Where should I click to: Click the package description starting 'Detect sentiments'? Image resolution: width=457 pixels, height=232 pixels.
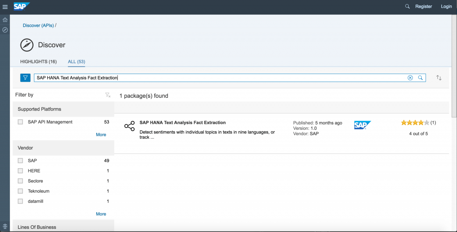(207, 135)
